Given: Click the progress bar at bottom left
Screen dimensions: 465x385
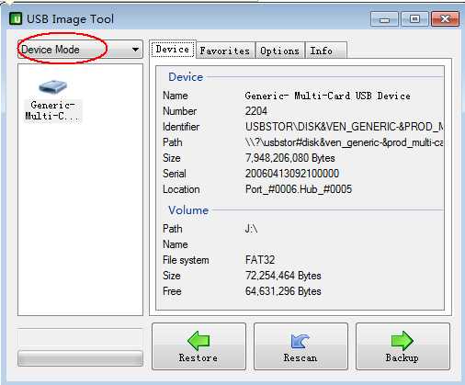Looking at the screenshot, I should click(x=80, y=358).
